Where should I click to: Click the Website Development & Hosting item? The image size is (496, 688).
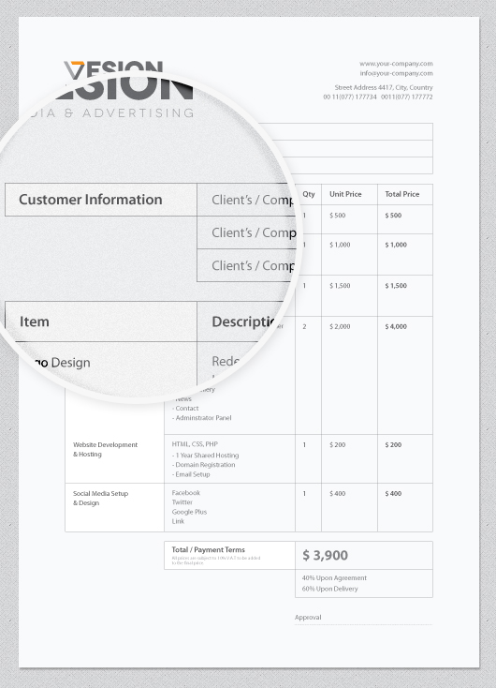tap(105, 449)
